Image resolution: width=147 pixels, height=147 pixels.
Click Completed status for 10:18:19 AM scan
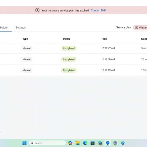click(x=69, y=70)
